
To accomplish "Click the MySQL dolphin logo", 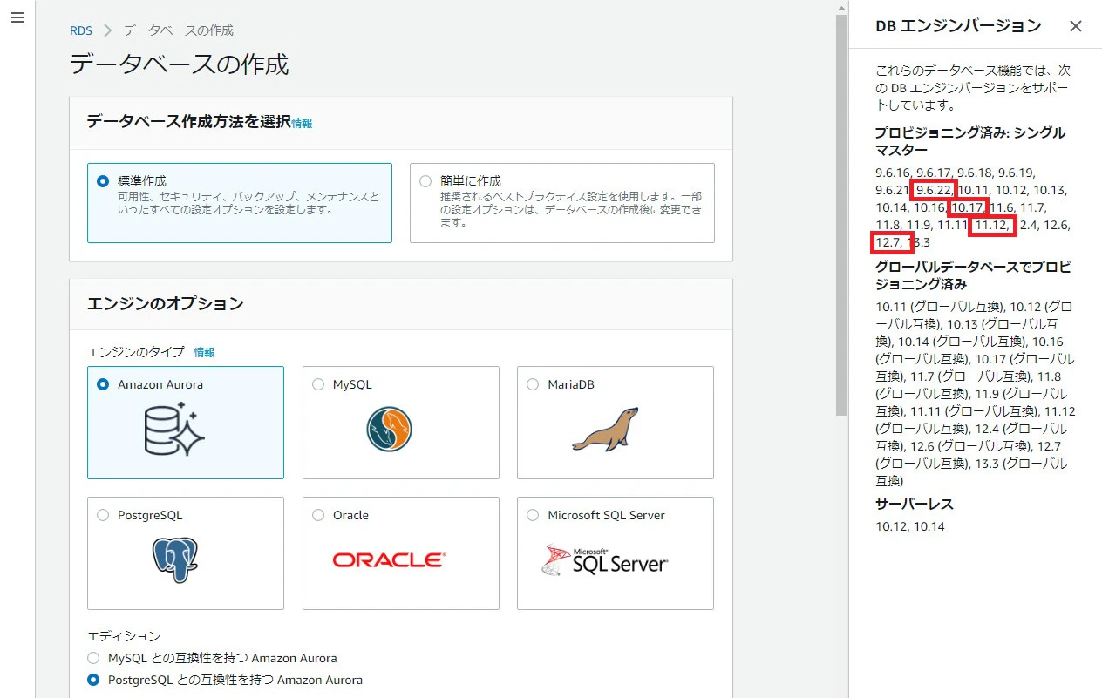I will pos(389,429).
